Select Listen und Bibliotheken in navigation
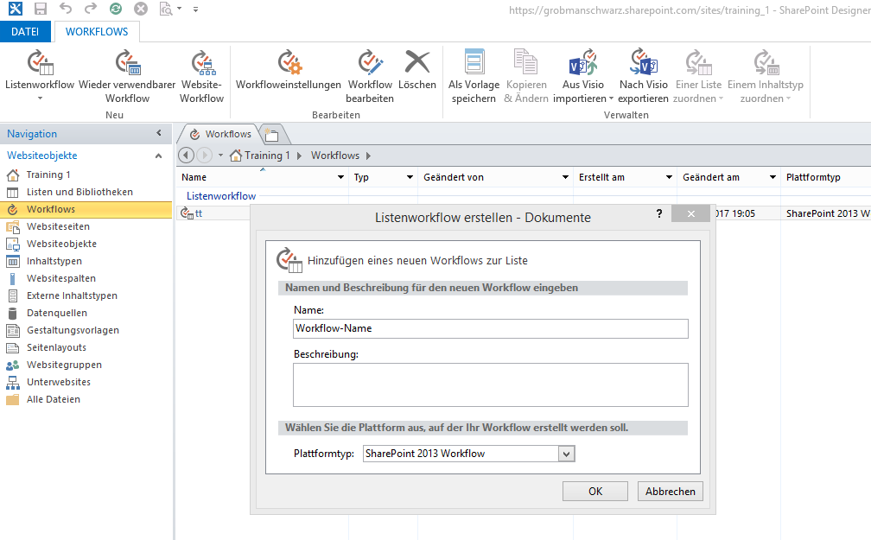Screen dimensions: 871x540 coord(79,192)
